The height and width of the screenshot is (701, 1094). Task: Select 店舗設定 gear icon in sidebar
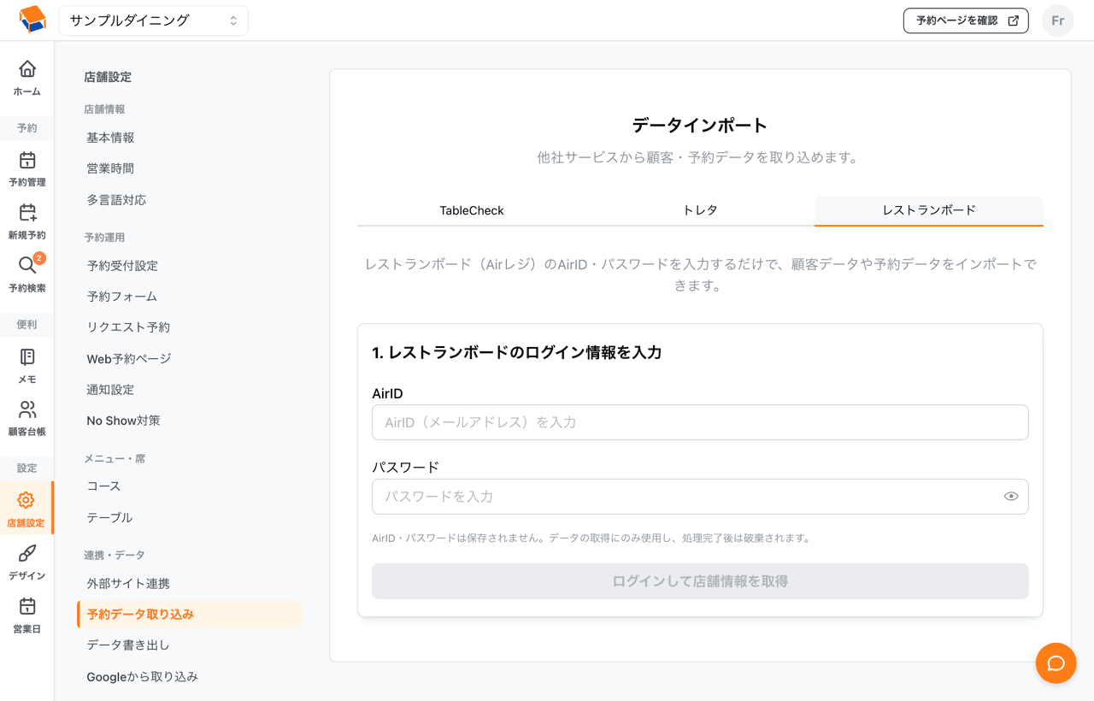(26, 500)
